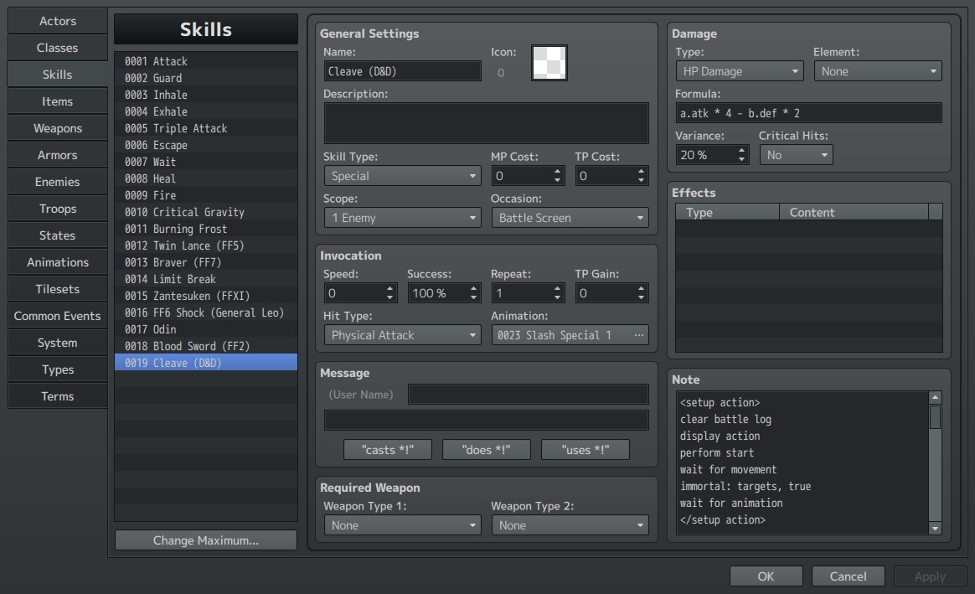The width and height of the screenshot is (975, 594).
Task: Decrease Success rate stepper down
Action: tap(474, 297)
